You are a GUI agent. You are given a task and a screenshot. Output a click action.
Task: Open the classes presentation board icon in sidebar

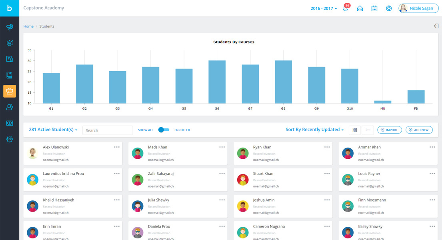(9, 43)
